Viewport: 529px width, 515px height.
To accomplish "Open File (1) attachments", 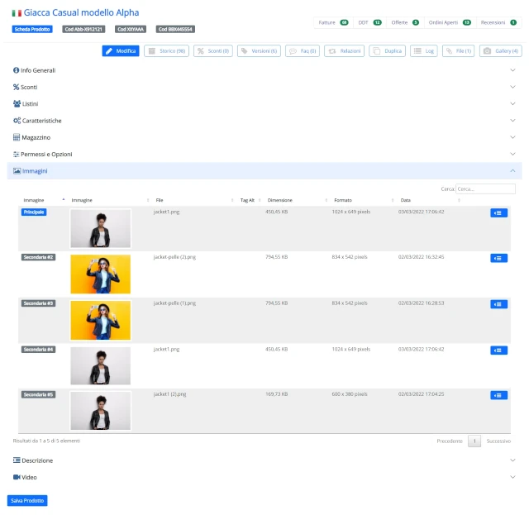I will pyautogui.click(x=458, y=51).
